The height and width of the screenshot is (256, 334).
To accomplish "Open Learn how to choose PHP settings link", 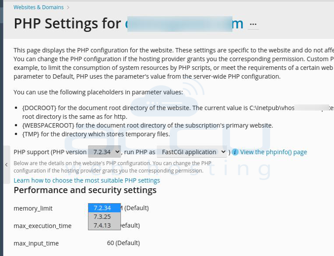I will coord(87,180).
